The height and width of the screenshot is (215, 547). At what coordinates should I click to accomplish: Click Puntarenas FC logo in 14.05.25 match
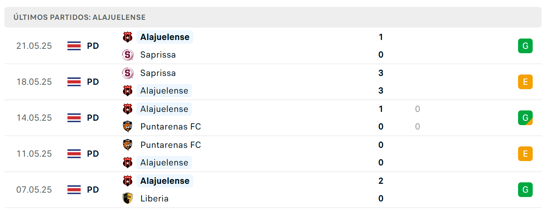127,127
